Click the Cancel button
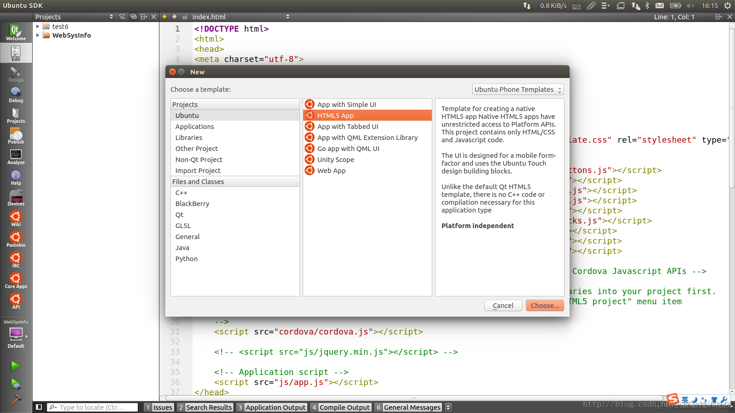Screen dimensions: 735x413 pos(503,306)
